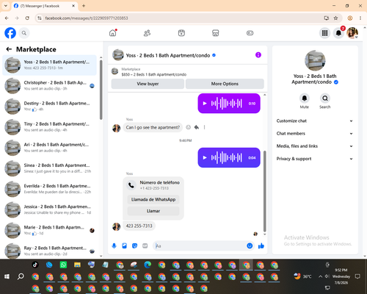
Task: Click the chat messages scrollbar
Action: point(264,191)
